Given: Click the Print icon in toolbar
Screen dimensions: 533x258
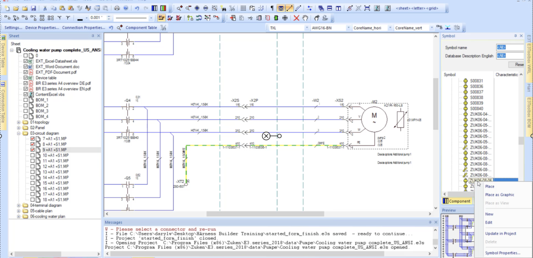Looking at the screenshot, I should coord(117,8).
